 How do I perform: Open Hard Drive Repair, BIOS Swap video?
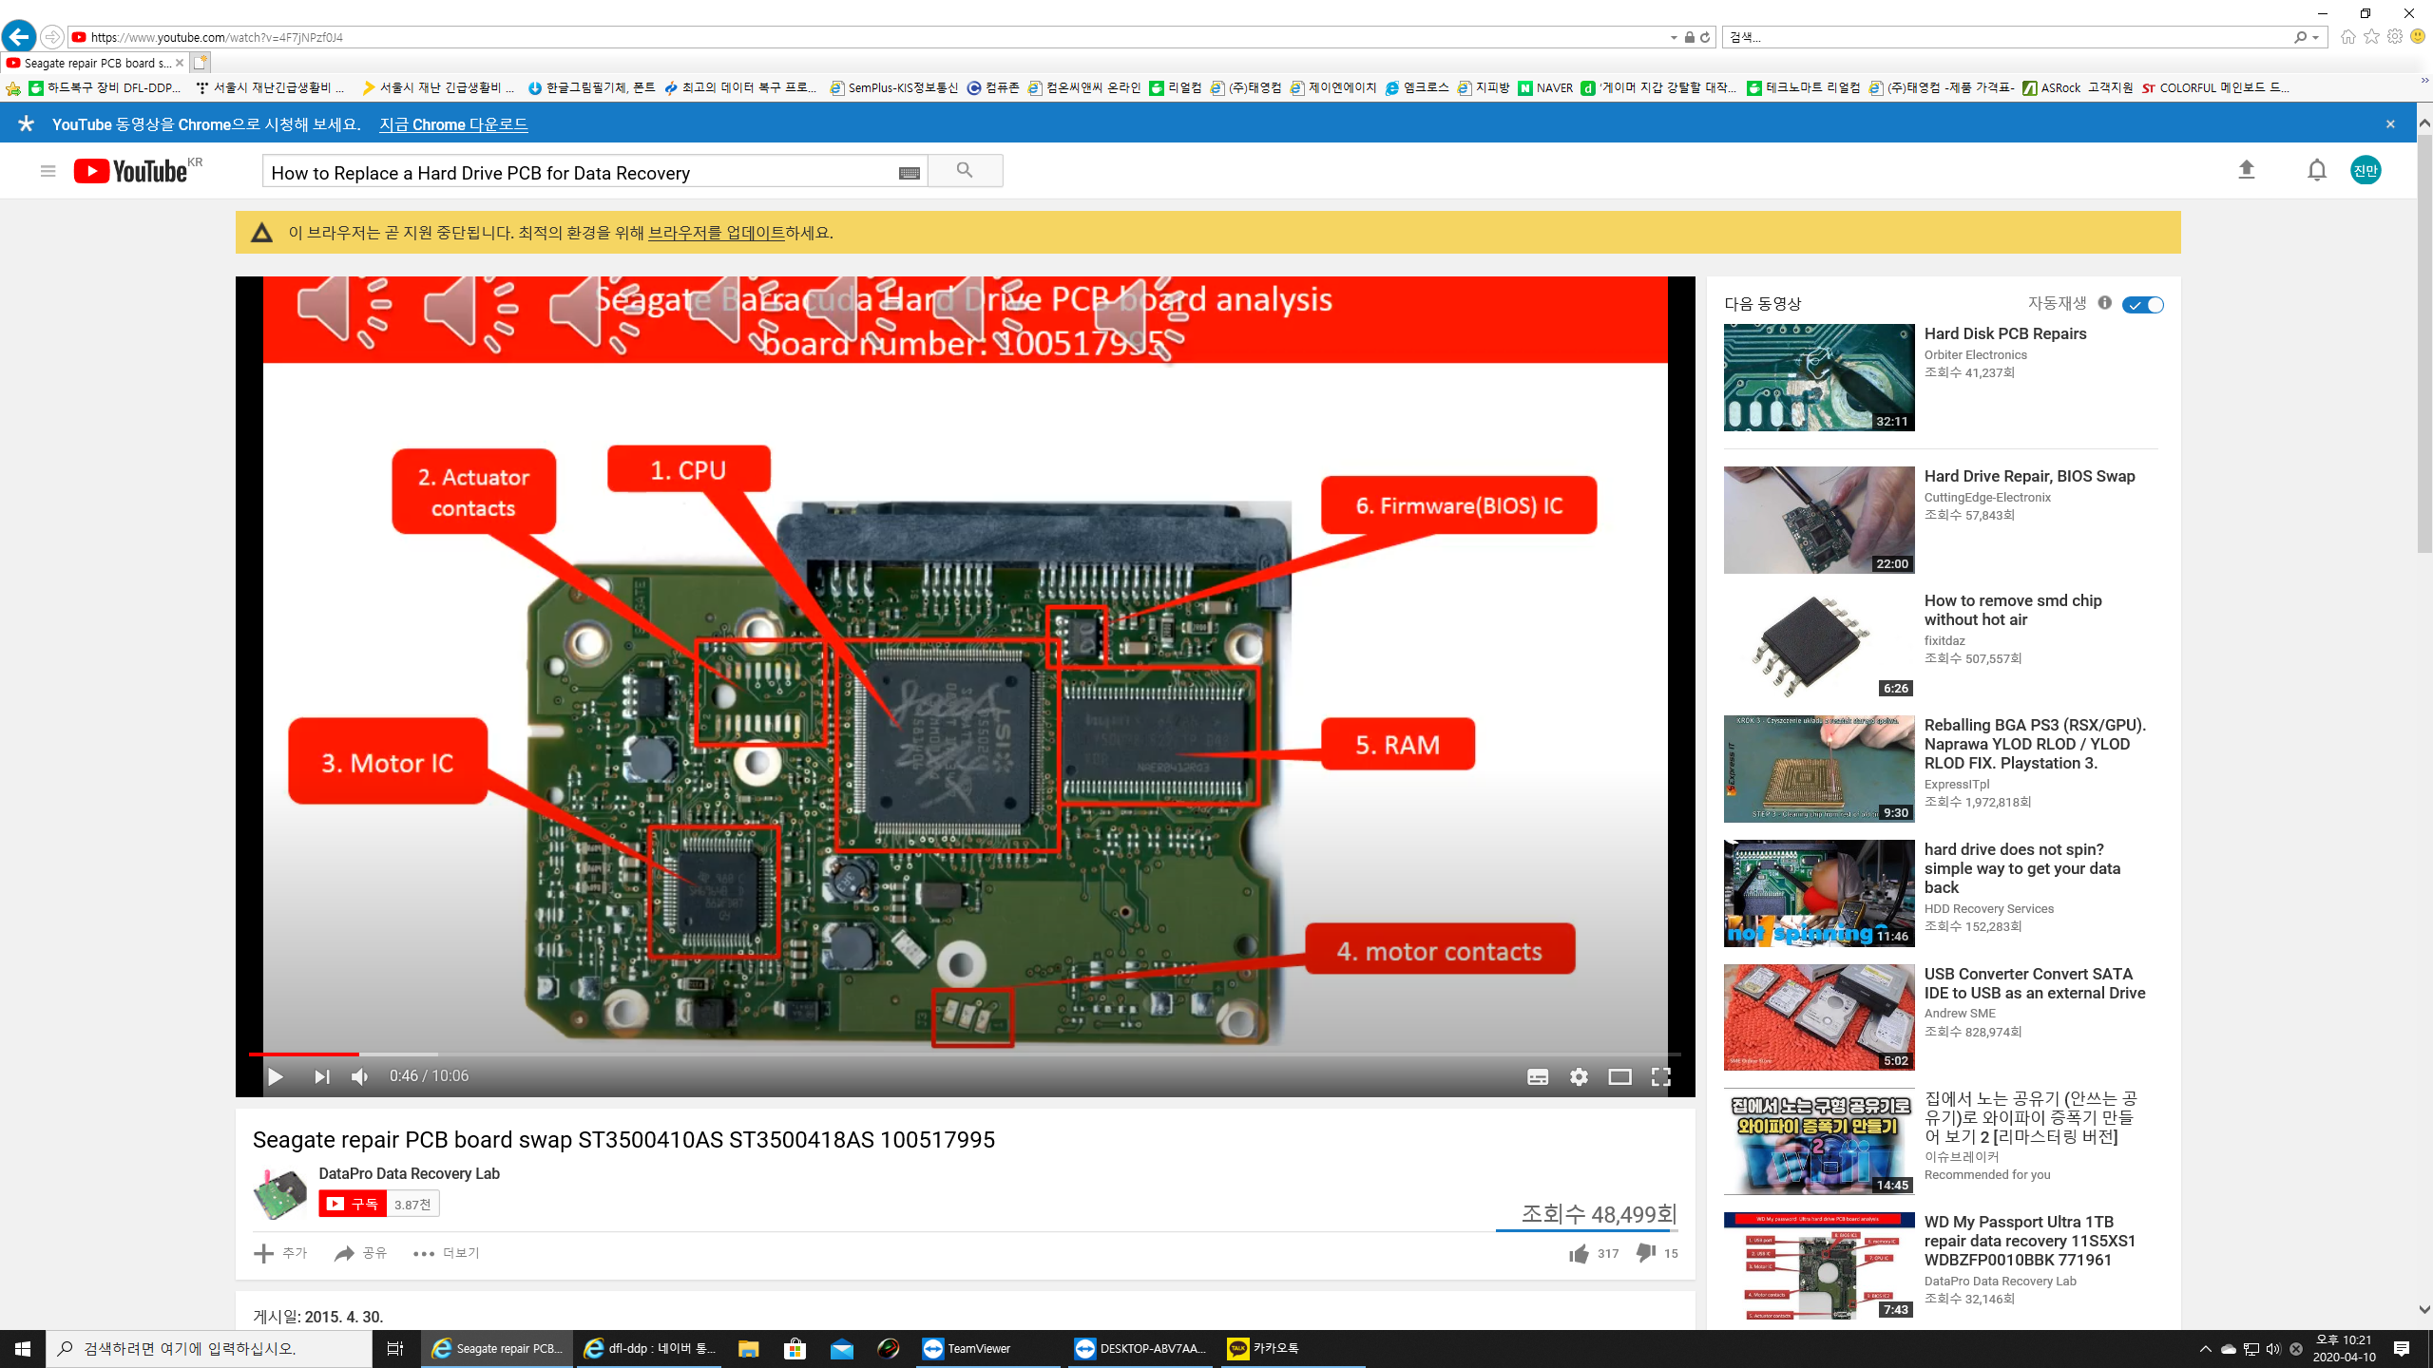2029,476
